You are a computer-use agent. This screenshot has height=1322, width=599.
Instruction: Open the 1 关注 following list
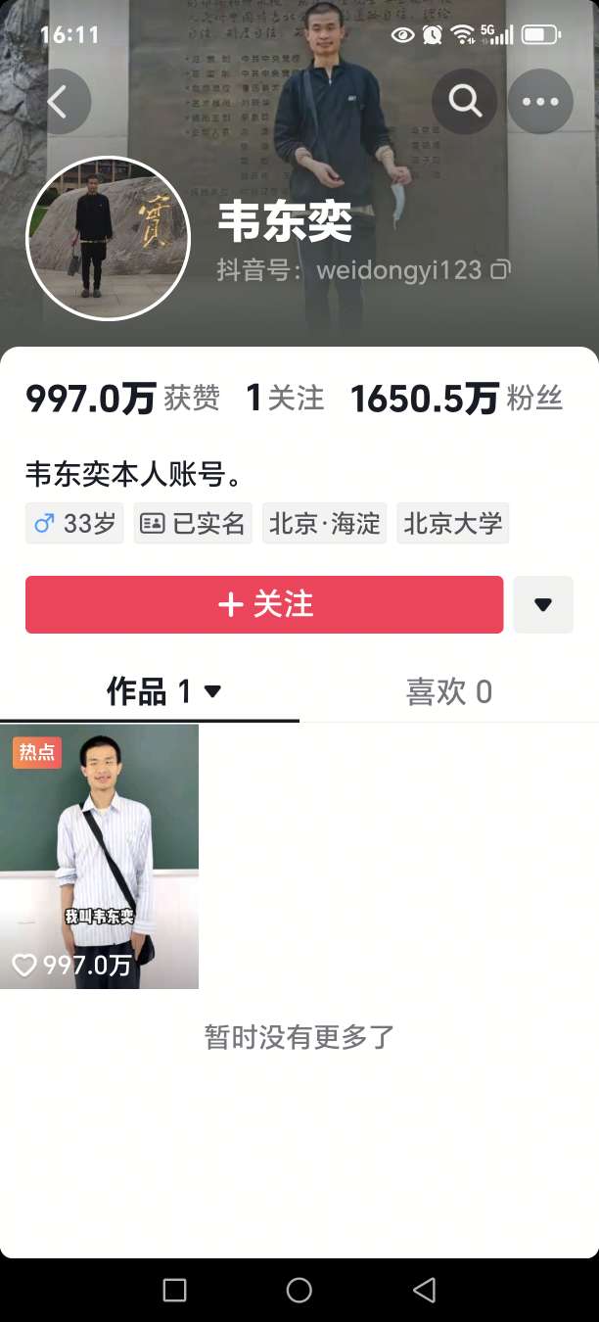point(285,398)
